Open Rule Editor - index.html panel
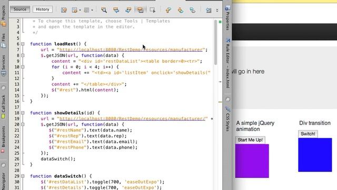This screenshot has height=190, width=337. pyautogui.click(x=228, y=63)
